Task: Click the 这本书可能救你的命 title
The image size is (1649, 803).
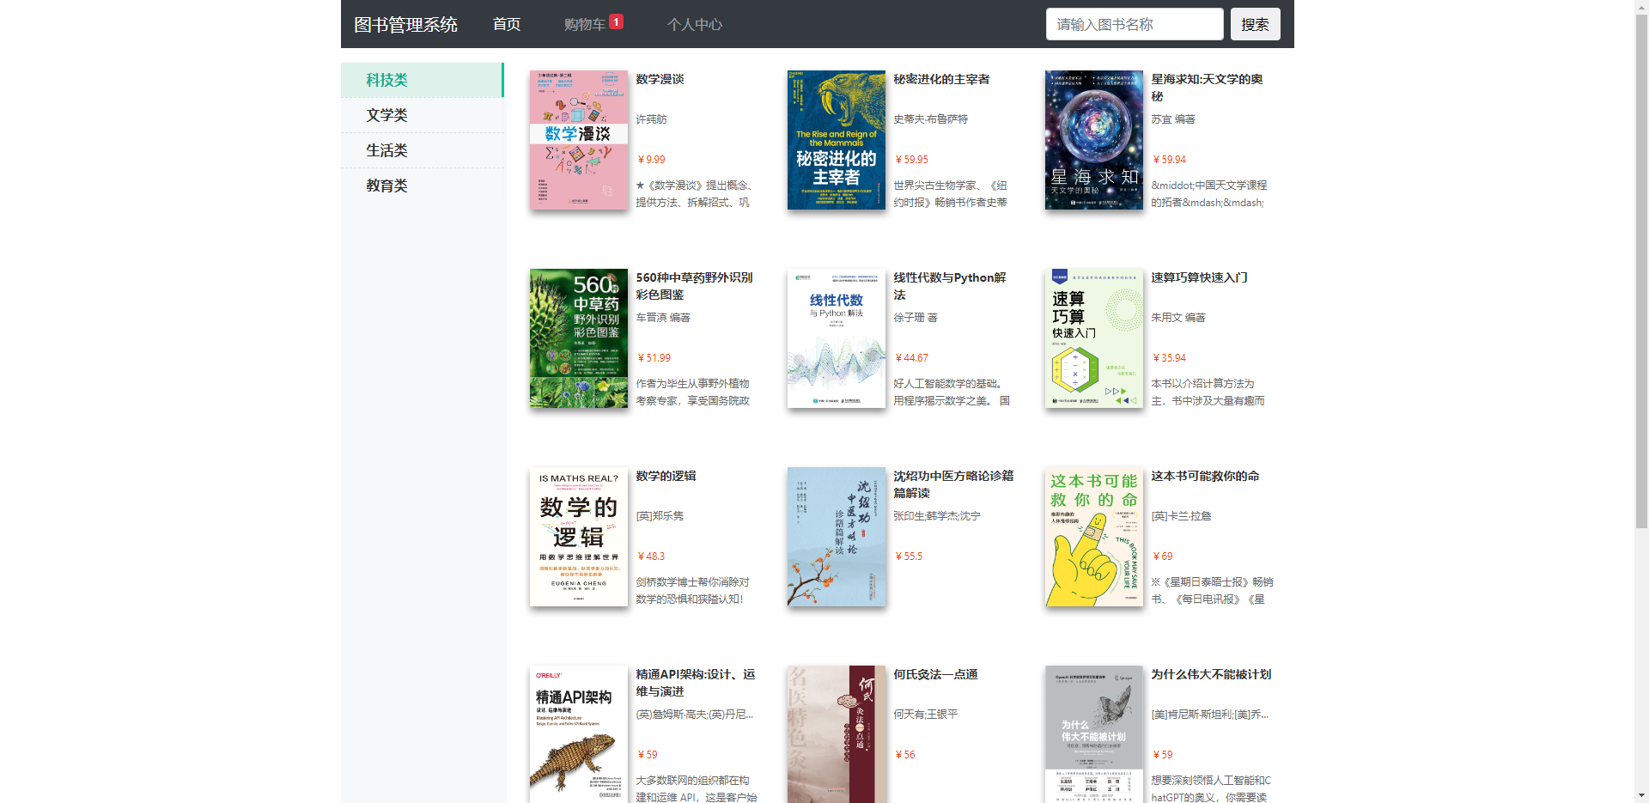Action: (1205, 476)
